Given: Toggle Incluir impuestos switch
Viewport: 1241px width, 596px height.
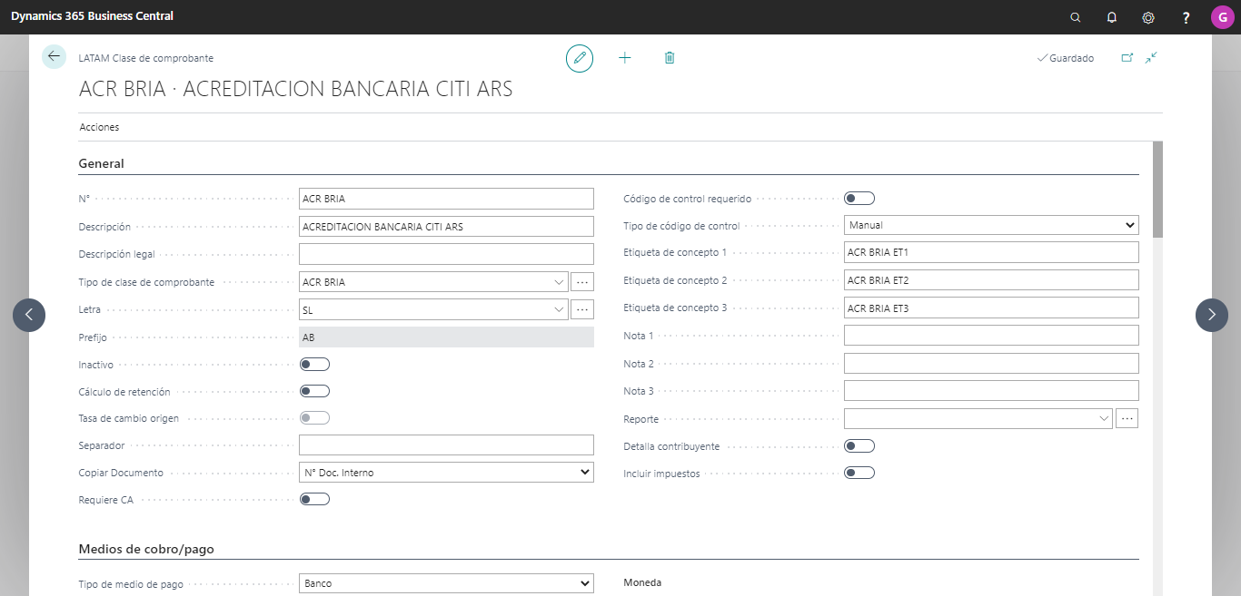Looking at the screenshot, I should point(859,473).
